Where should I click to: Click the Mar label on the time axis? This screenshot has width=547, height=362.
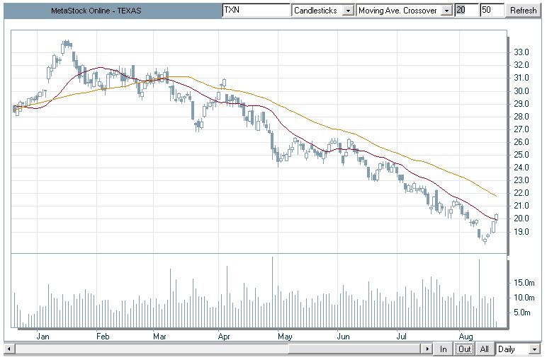coord(159,337)
